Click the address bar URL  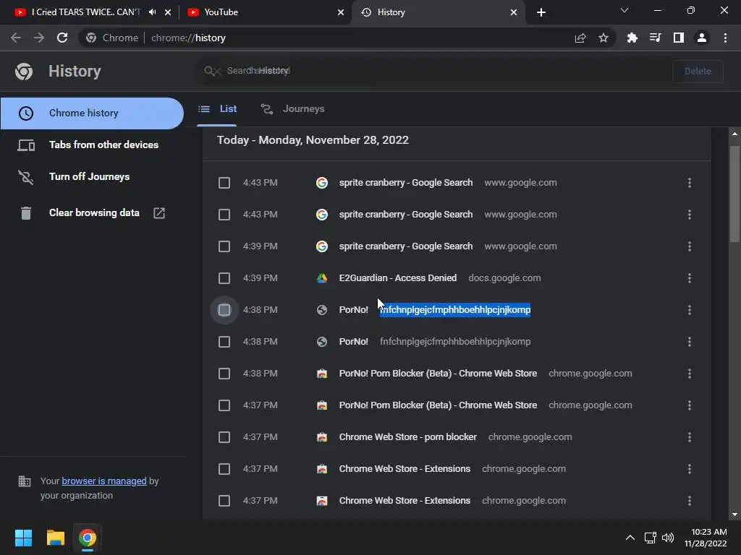click(188, 38)
